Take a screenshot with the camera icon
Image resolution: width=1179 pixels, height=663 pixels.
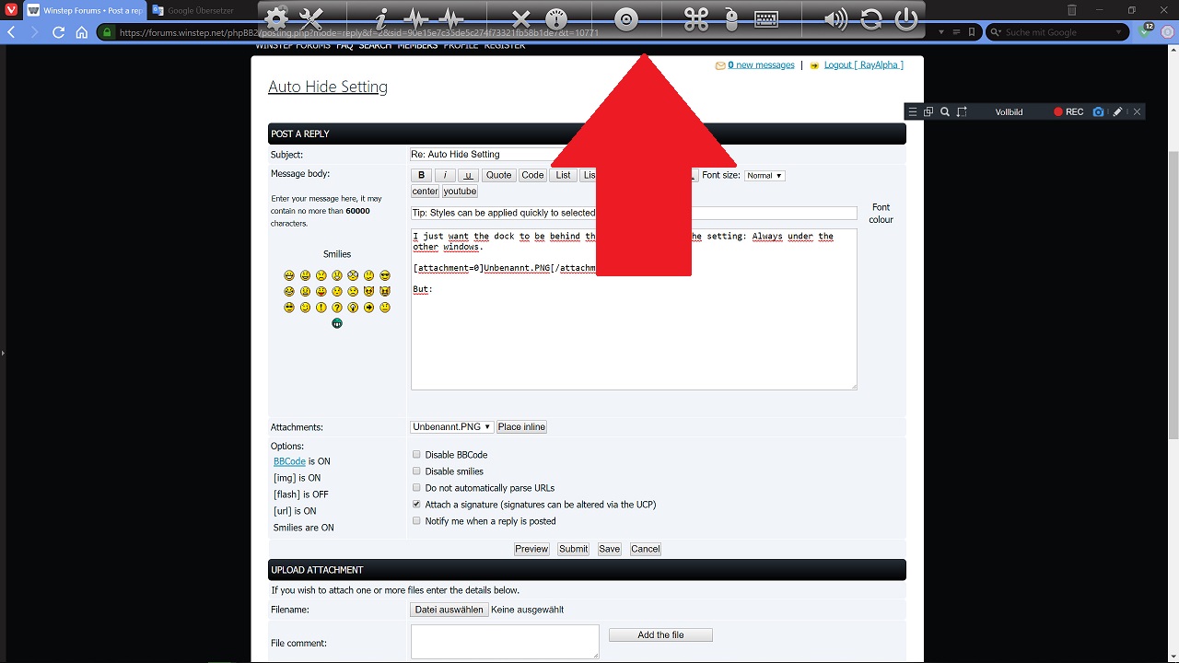[x=1098, y=112]
